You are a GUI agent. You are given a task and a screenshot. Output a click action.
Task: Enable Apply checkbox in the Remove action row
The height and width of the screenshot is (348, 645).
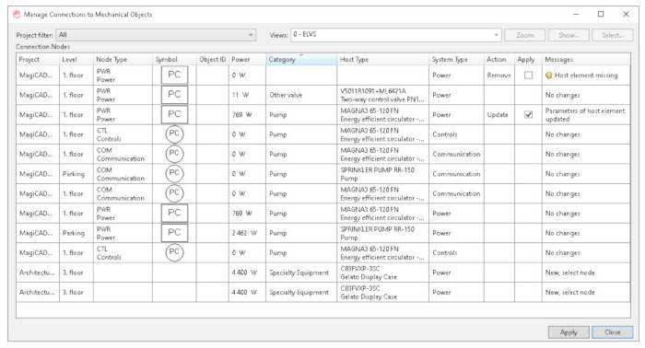click(528, 75)
